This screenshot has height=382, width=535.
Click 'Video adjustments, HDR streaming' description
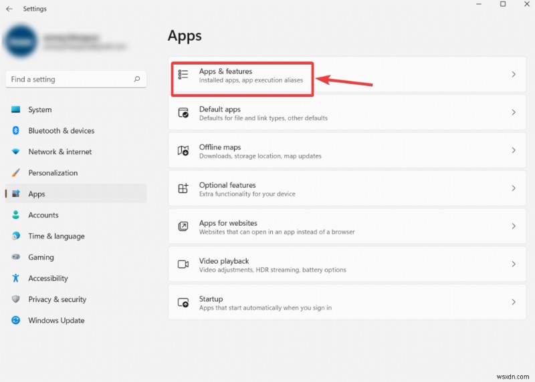click(x=272, y=270)
